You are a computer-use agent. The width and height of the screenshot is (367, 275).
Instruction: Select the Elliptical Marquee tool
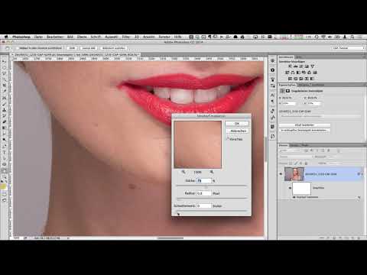click(5, 67)
